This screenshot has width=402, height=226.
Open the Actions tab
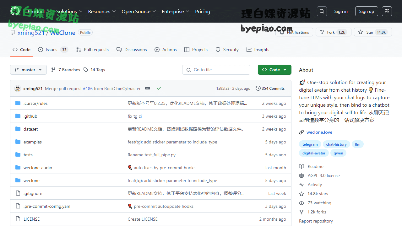pyautogui.click(x=166, y=50)
